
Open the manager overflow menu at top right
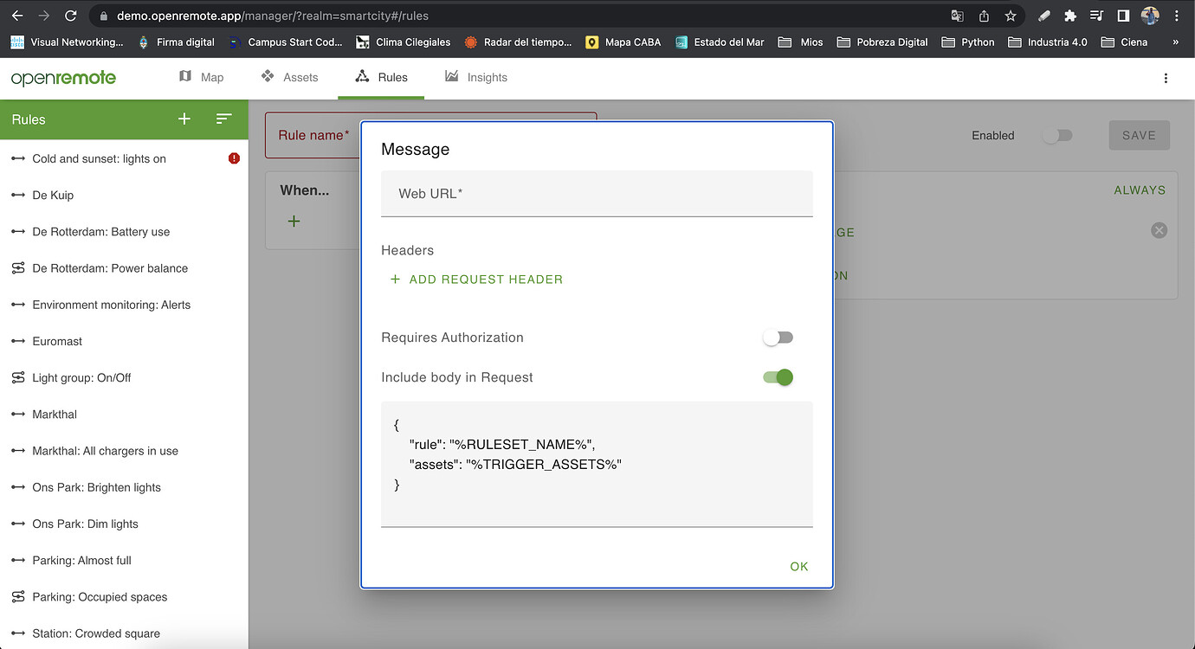(x=1165, y=78)
